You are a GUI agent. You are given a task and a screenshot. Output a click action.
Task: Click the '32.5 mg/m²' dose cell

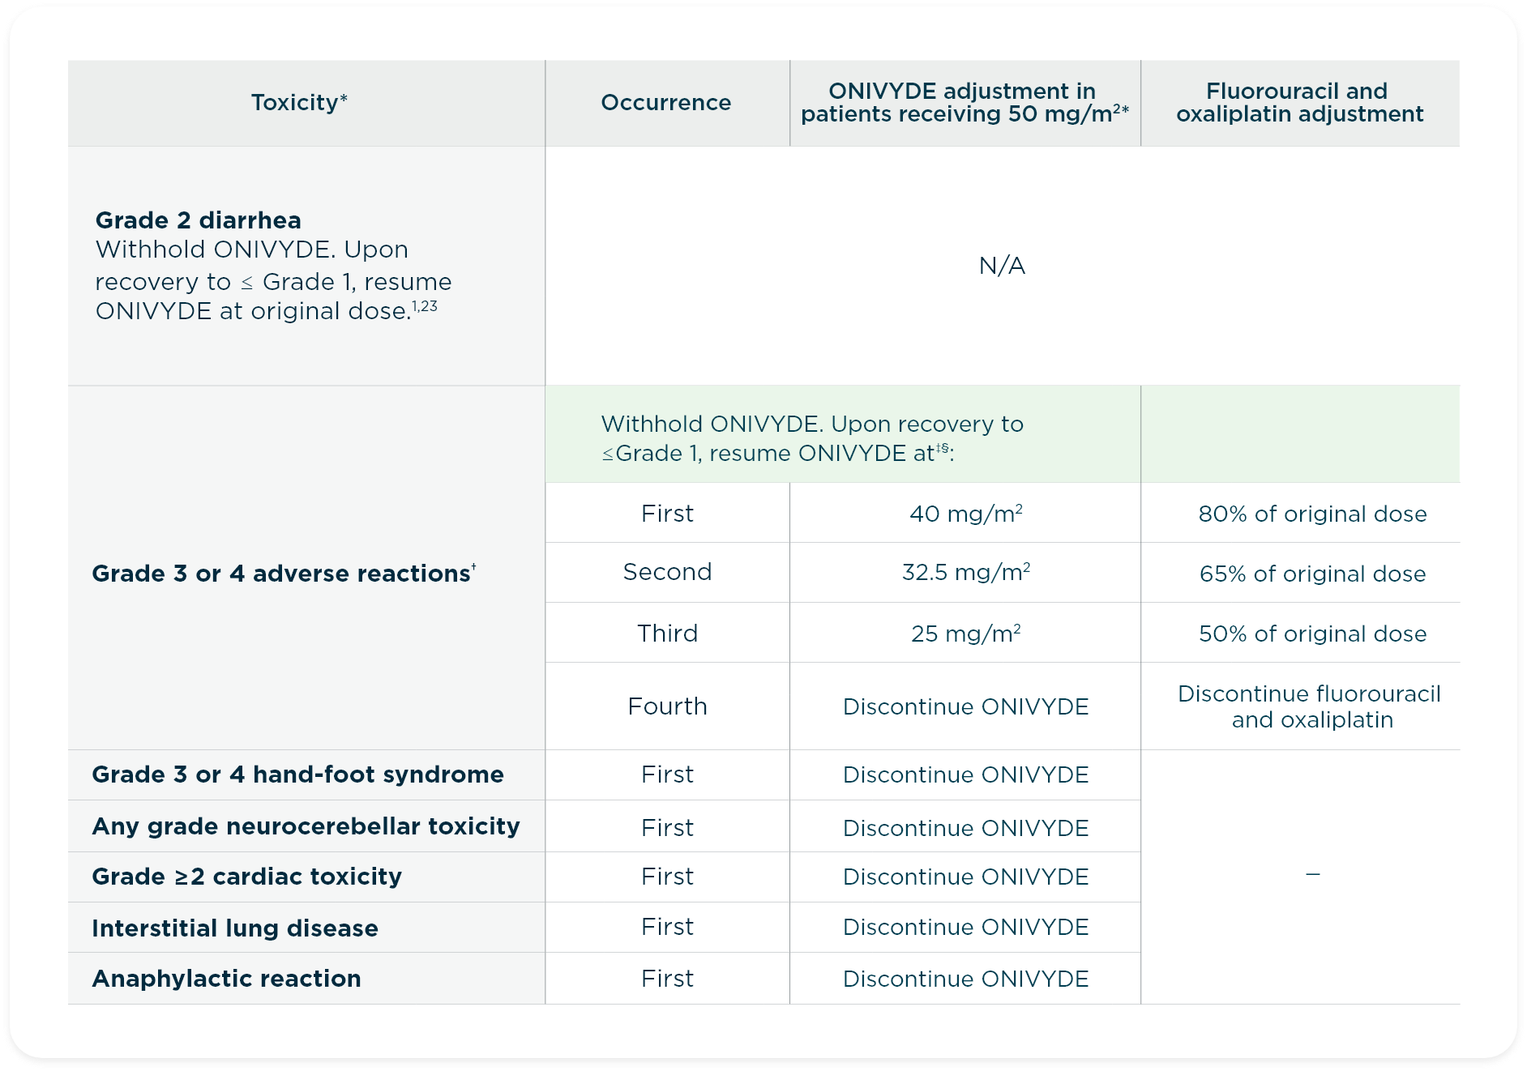[965, 572]
